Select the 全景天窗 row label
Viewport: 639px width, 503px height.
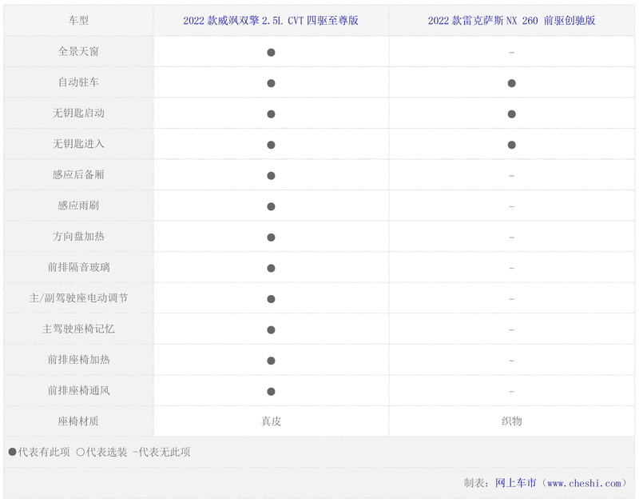pos(78,51)
